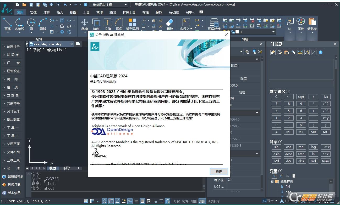Expand the 轴网柱子 sidebar menu

12,47
